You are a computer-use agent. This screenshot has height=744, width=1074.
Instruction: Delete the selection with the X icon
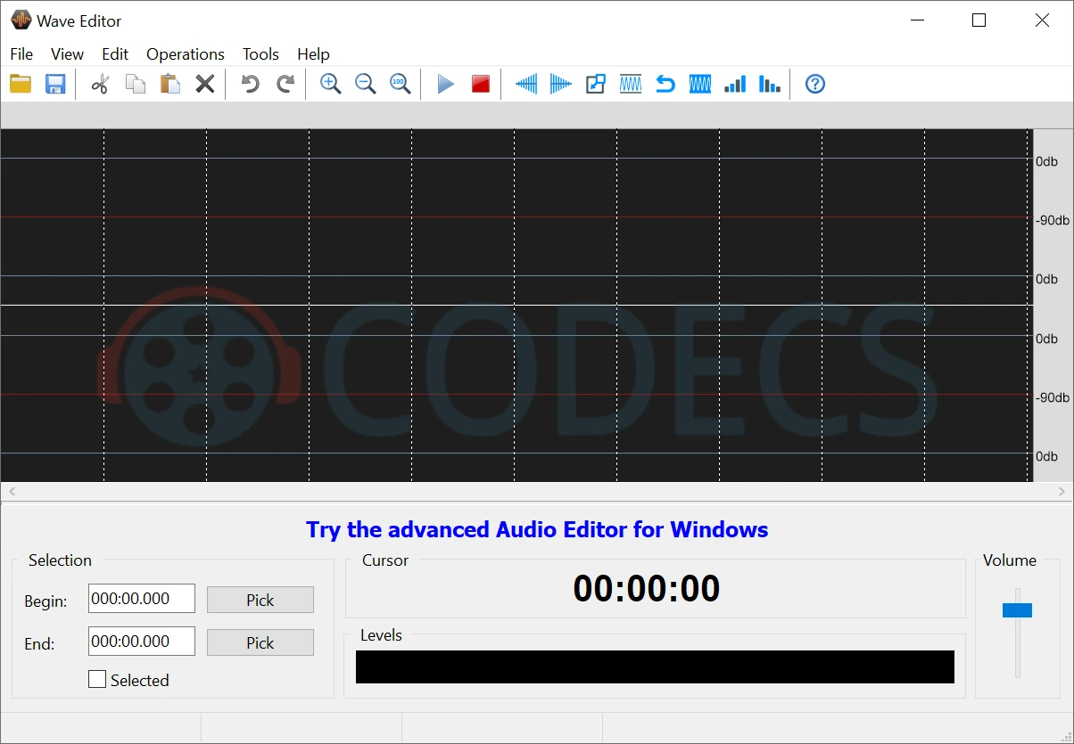[205, 84]
